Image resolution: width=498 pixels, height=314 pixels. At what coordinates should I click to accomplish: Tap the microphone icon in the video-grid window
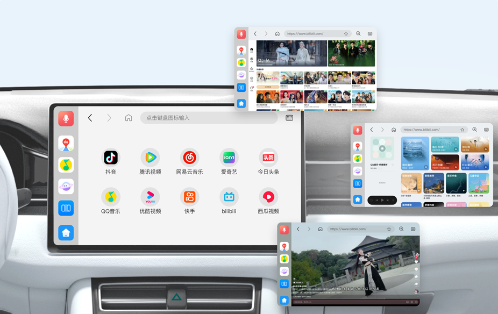[x=241, y=34]
